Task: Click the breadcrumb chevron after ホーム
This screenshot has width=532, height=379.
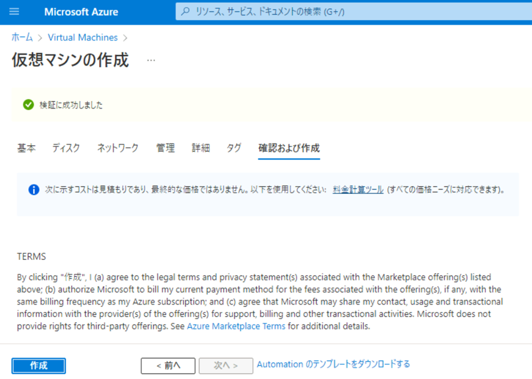Action: (40, 37)
